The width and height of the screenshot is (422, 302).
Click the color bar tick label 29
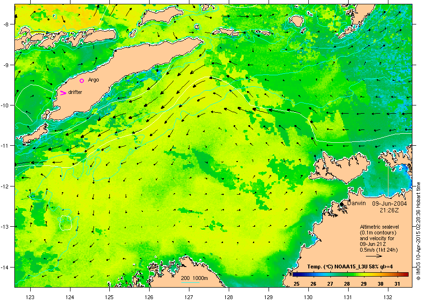[x=363, y=284]
